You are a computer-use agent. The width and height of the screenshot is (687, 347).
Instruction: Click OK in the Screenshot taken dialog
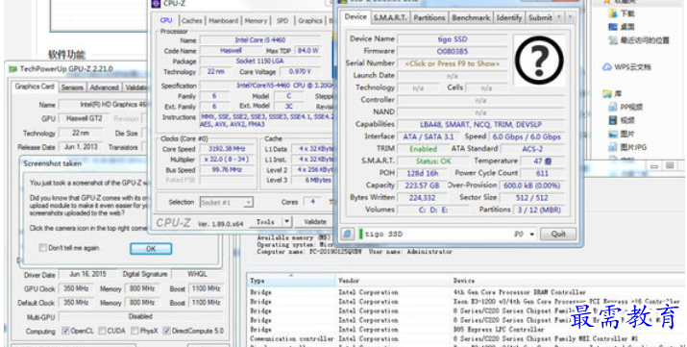tap(151, 248)
